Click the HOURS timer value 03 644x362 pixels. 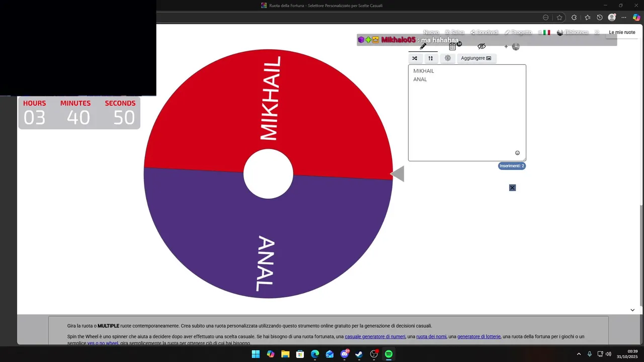click(34, 118)
